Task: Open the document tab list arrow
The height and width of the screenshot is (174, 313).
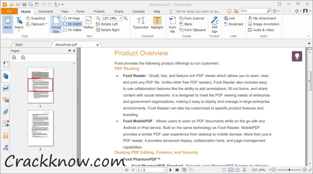Action: click(x=309, y=43)
